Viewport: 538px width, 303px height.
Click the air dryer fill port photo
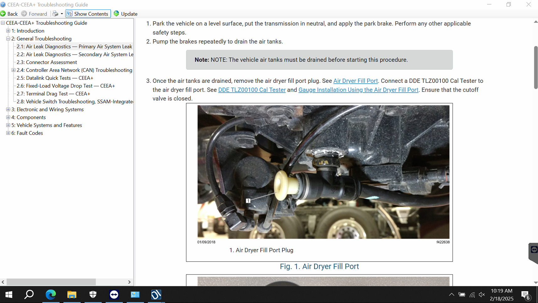pos(323,172)
